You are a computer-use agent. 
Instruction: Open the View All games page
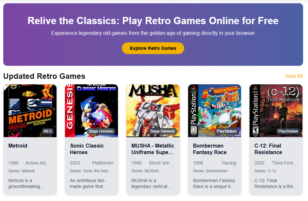point(294,76)
